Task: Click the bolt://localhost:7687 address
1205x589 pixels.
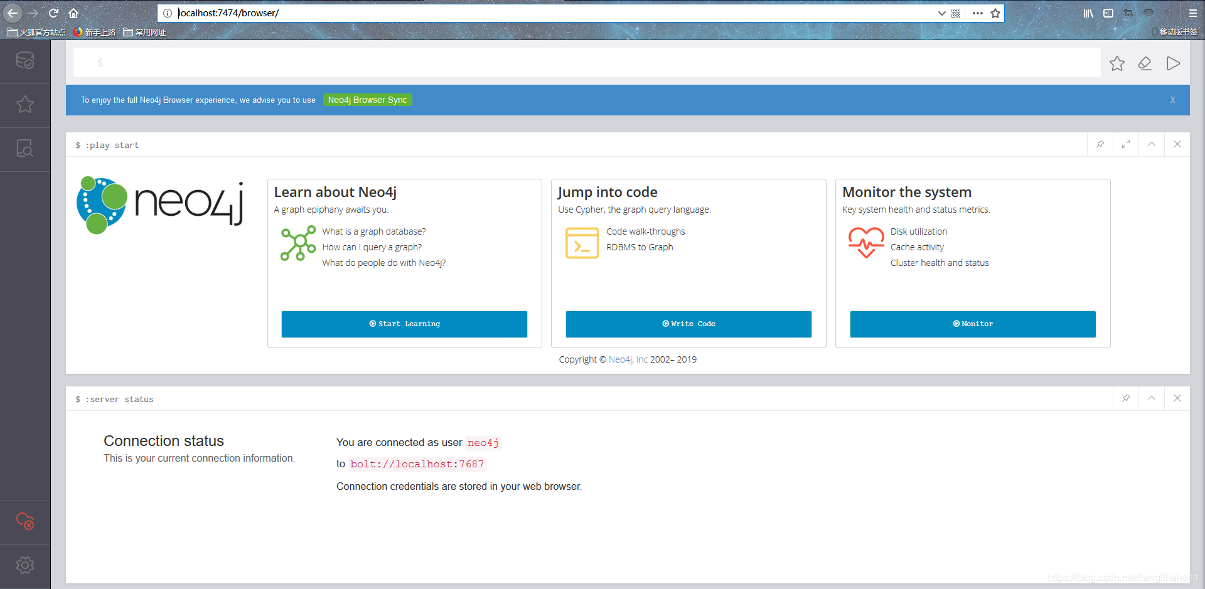Action: coord(417,464)
